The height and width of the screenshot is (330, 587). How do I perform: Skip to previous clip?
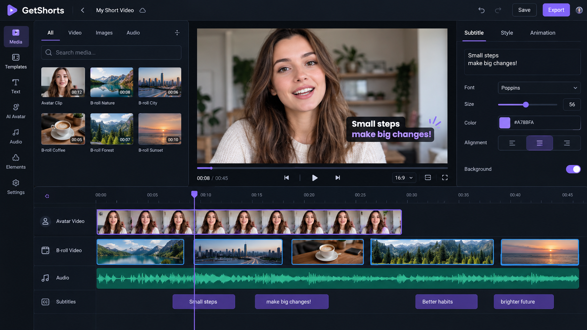point(286,178)
